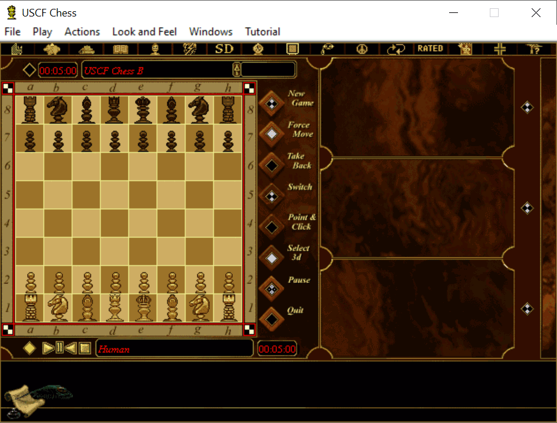Click the peace symbol (draw) toolbar icon
This screenshot has height=423, width=557.
(362, 49)
